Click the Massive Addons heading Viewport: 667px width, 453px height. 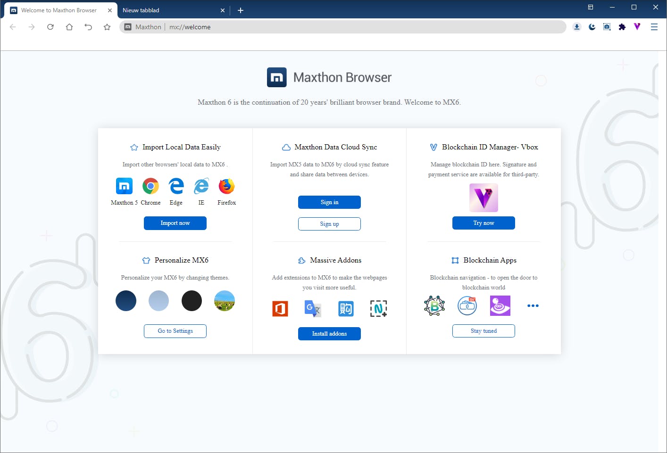pos(336,260)
